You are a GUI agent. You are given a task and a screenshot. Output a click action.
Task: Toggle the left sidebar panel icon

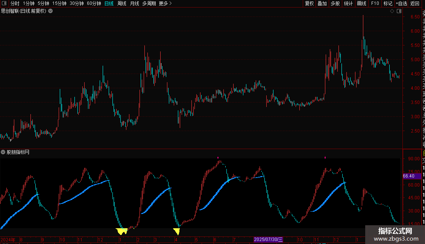tap(4, 3)
